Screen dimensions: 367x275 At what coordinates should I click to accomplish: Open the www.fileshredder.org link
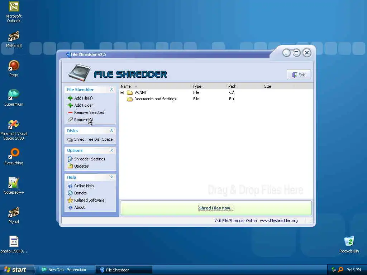tap(278, 221)
